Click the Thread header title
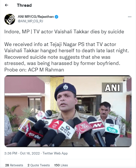 pyautogui.click(x=24, y=5)
